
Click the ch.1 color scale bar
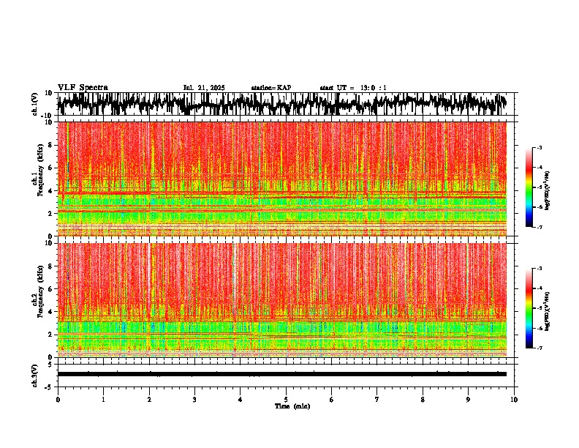click(x=529, y=187)
